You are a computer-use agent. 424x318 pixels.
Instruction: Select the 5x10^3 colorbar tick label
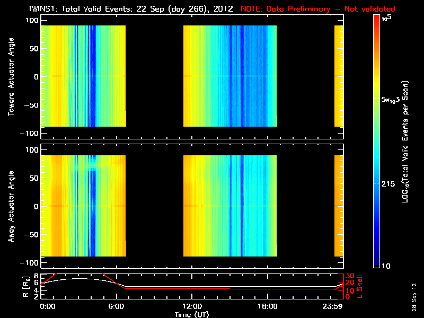pyautogui.click(x=393, y=99)
